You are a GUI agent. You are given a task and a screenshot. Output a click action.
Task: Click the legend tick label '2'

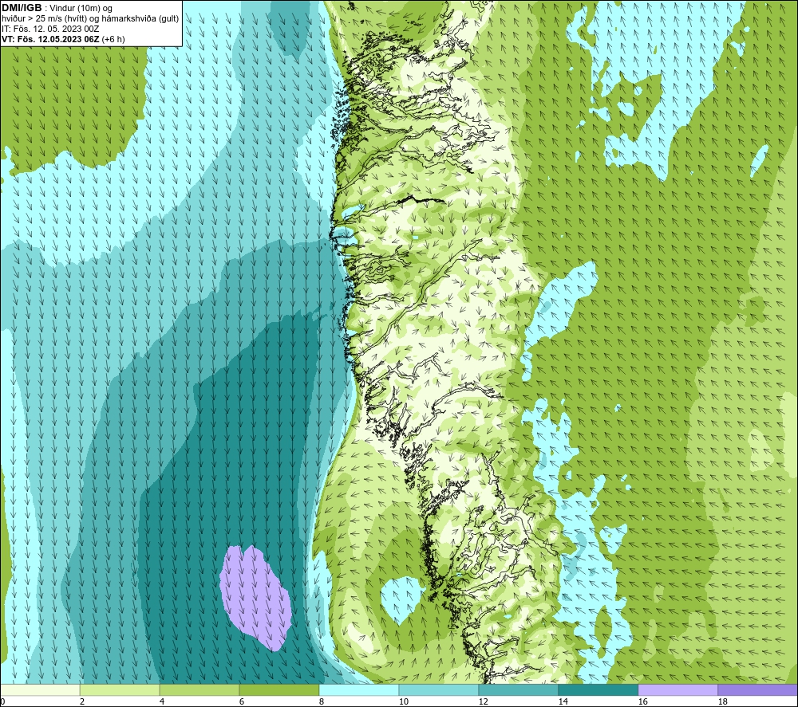point(82,702)
